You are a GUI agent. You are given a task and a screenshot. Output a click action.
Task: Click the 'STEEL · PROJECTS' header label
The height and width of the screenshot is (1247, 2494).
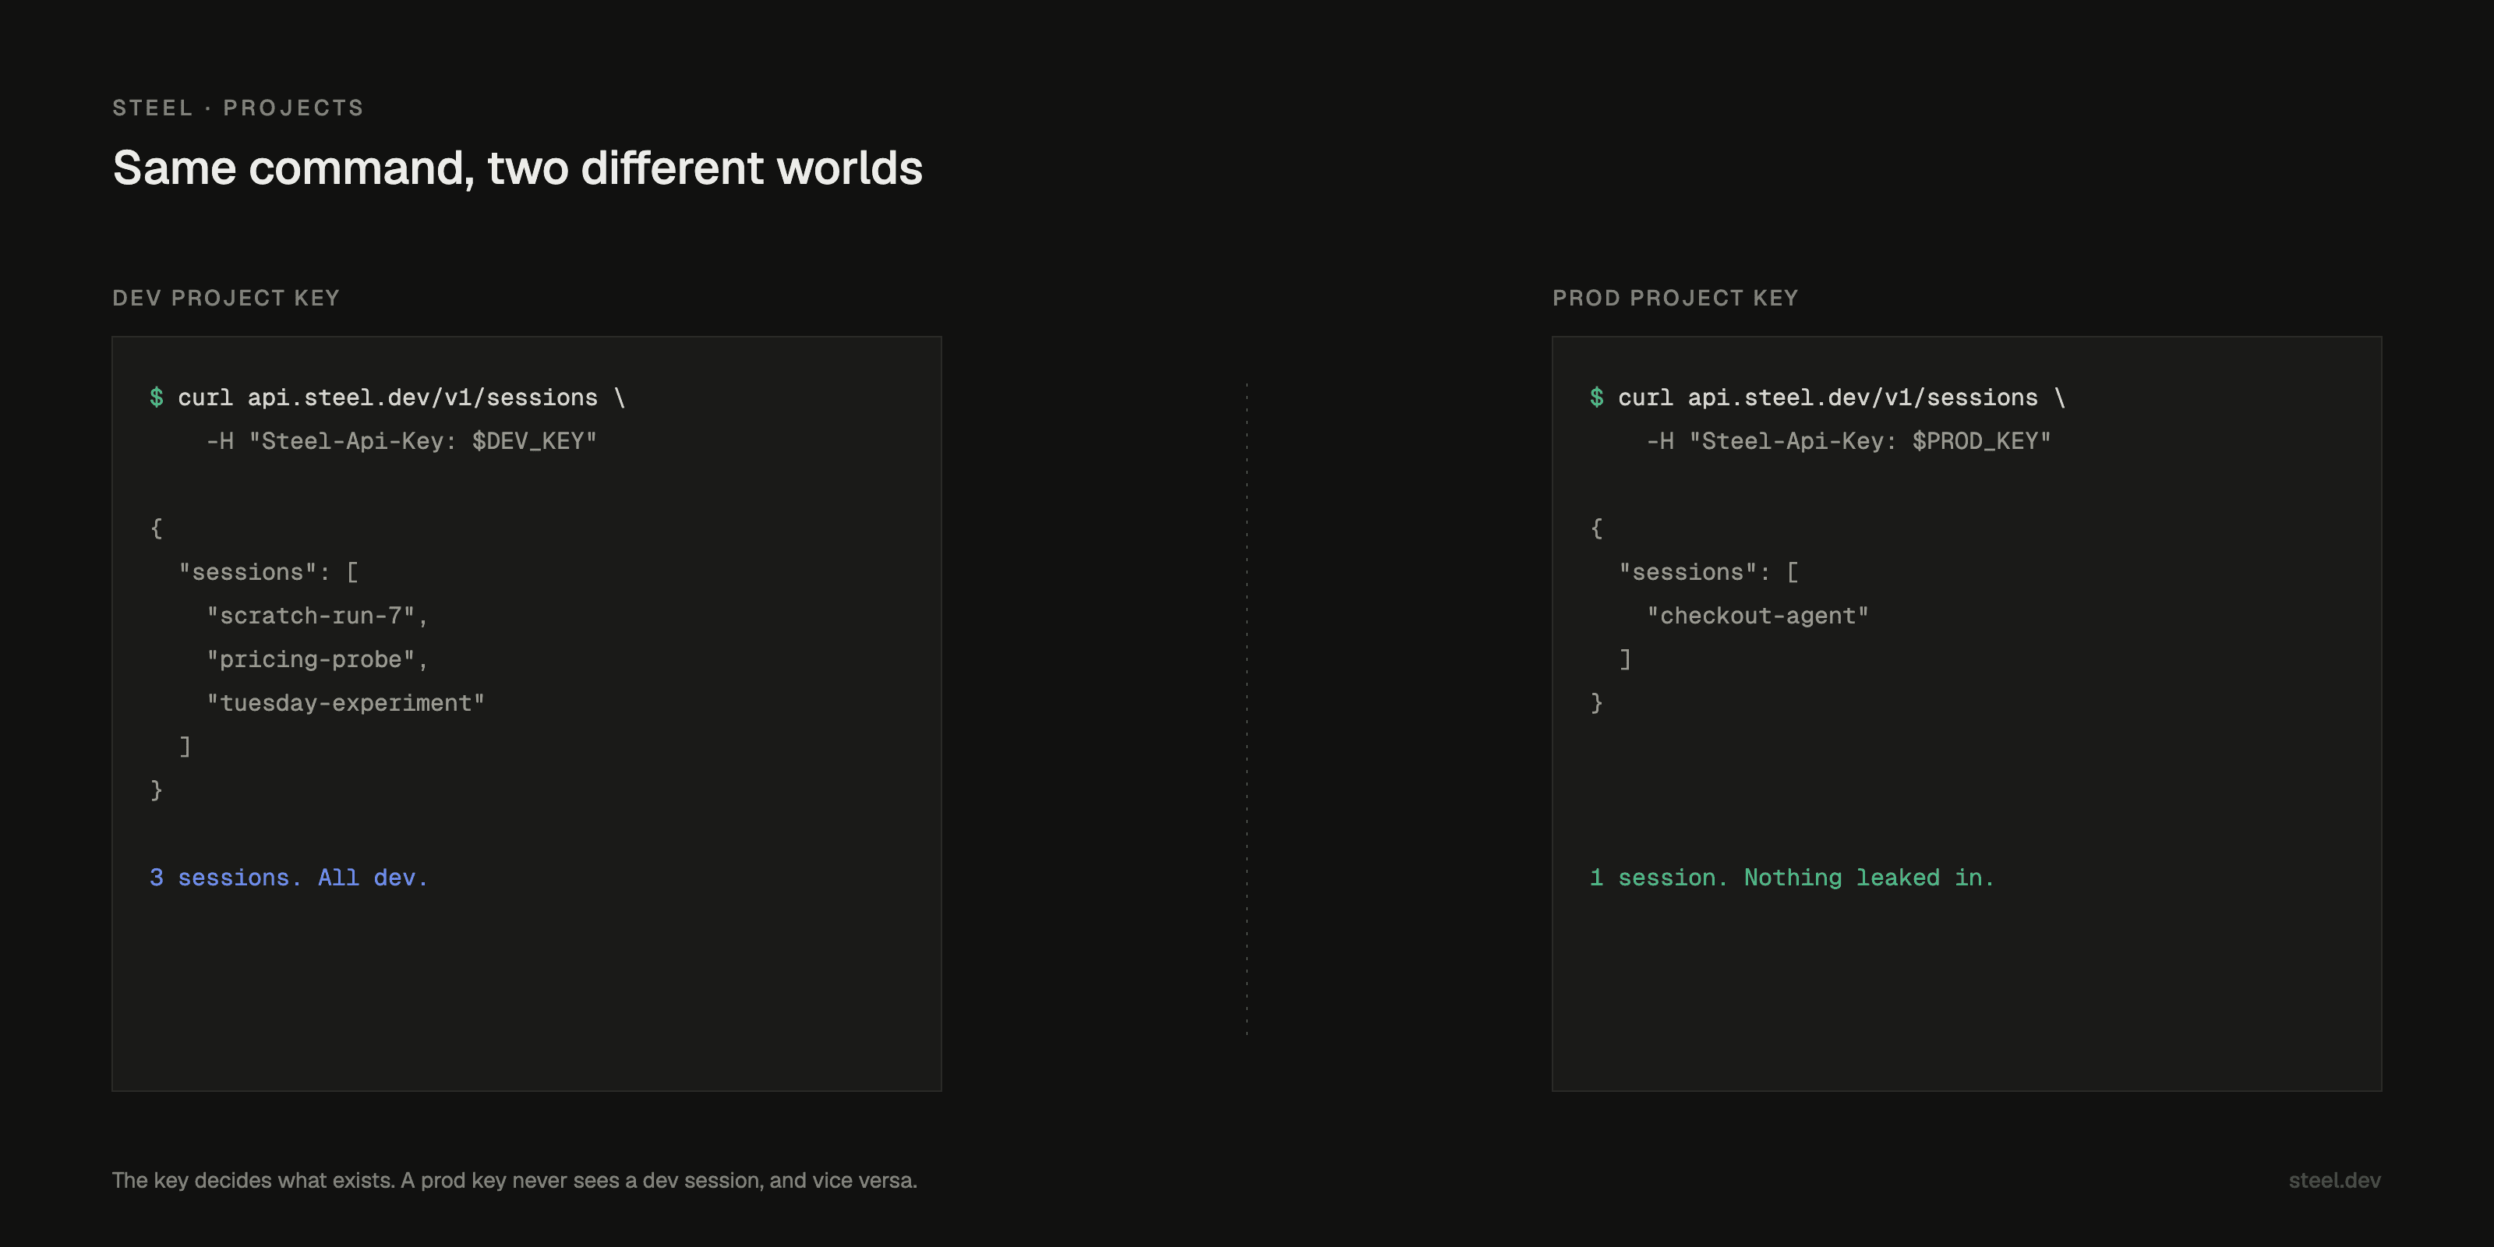click(238, 108)
